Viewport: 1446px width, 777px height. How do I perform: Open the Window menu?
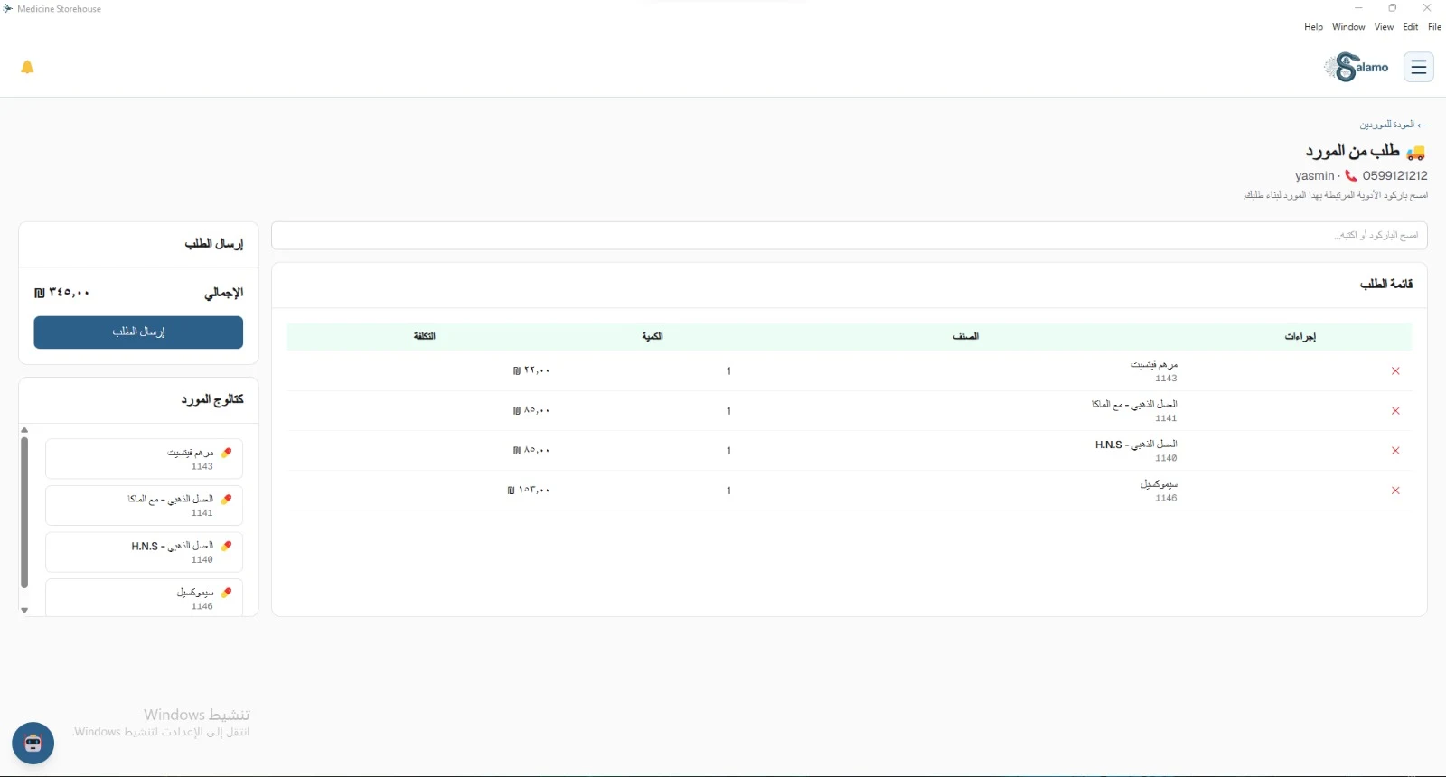(1348, 27)
